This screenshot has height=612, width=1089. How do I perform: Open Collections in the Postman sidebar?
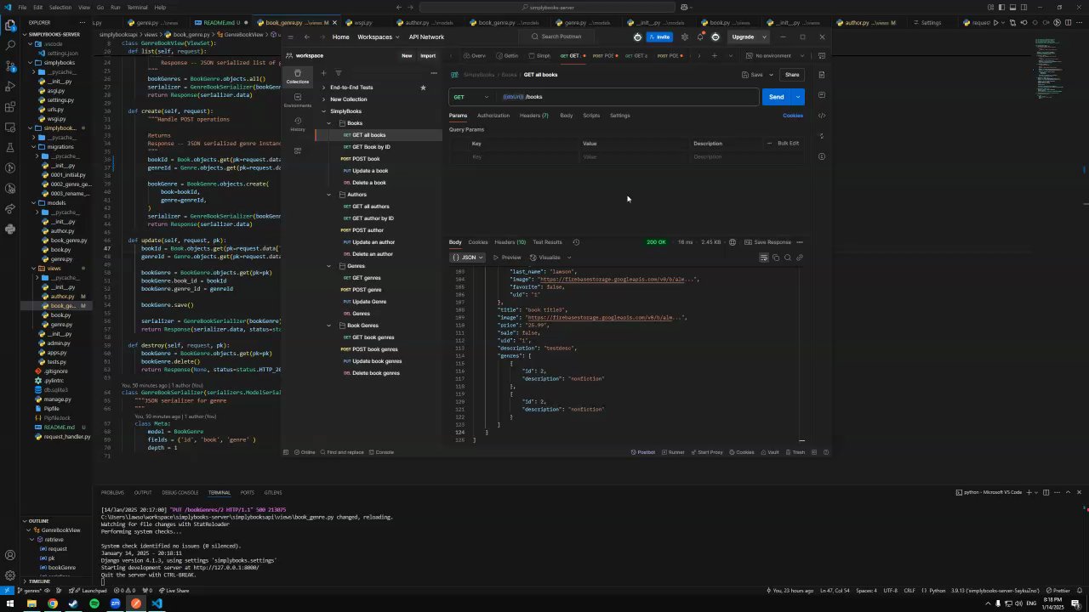[297, 76]
